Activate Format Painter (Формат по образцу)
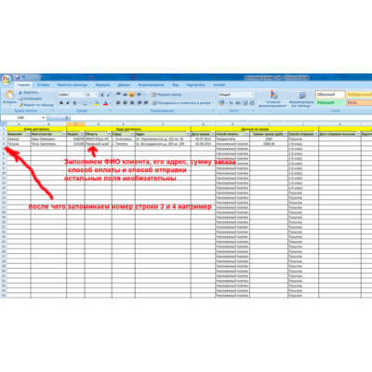Image resolution: width=372 pixels, height=372 pixels. [36, 105]
